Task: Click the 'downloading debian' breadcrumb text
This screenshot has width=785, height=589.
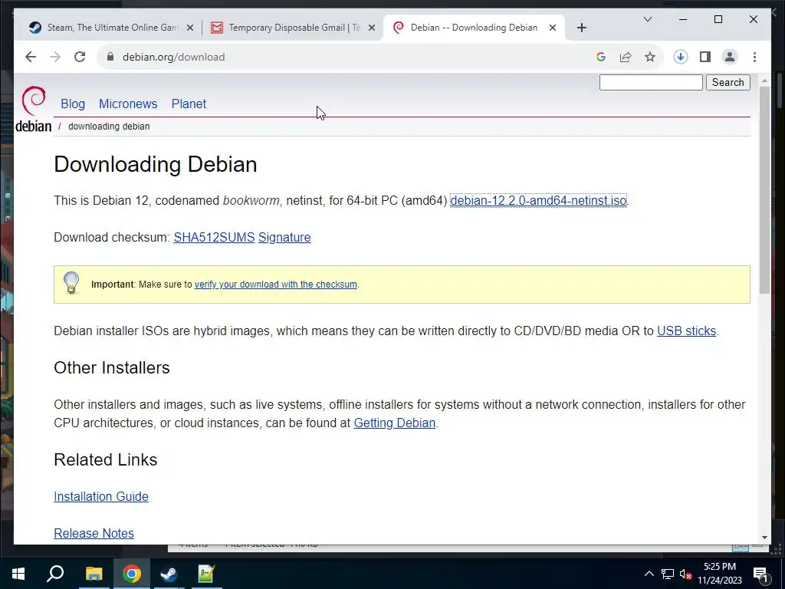Action: [109, 127]
